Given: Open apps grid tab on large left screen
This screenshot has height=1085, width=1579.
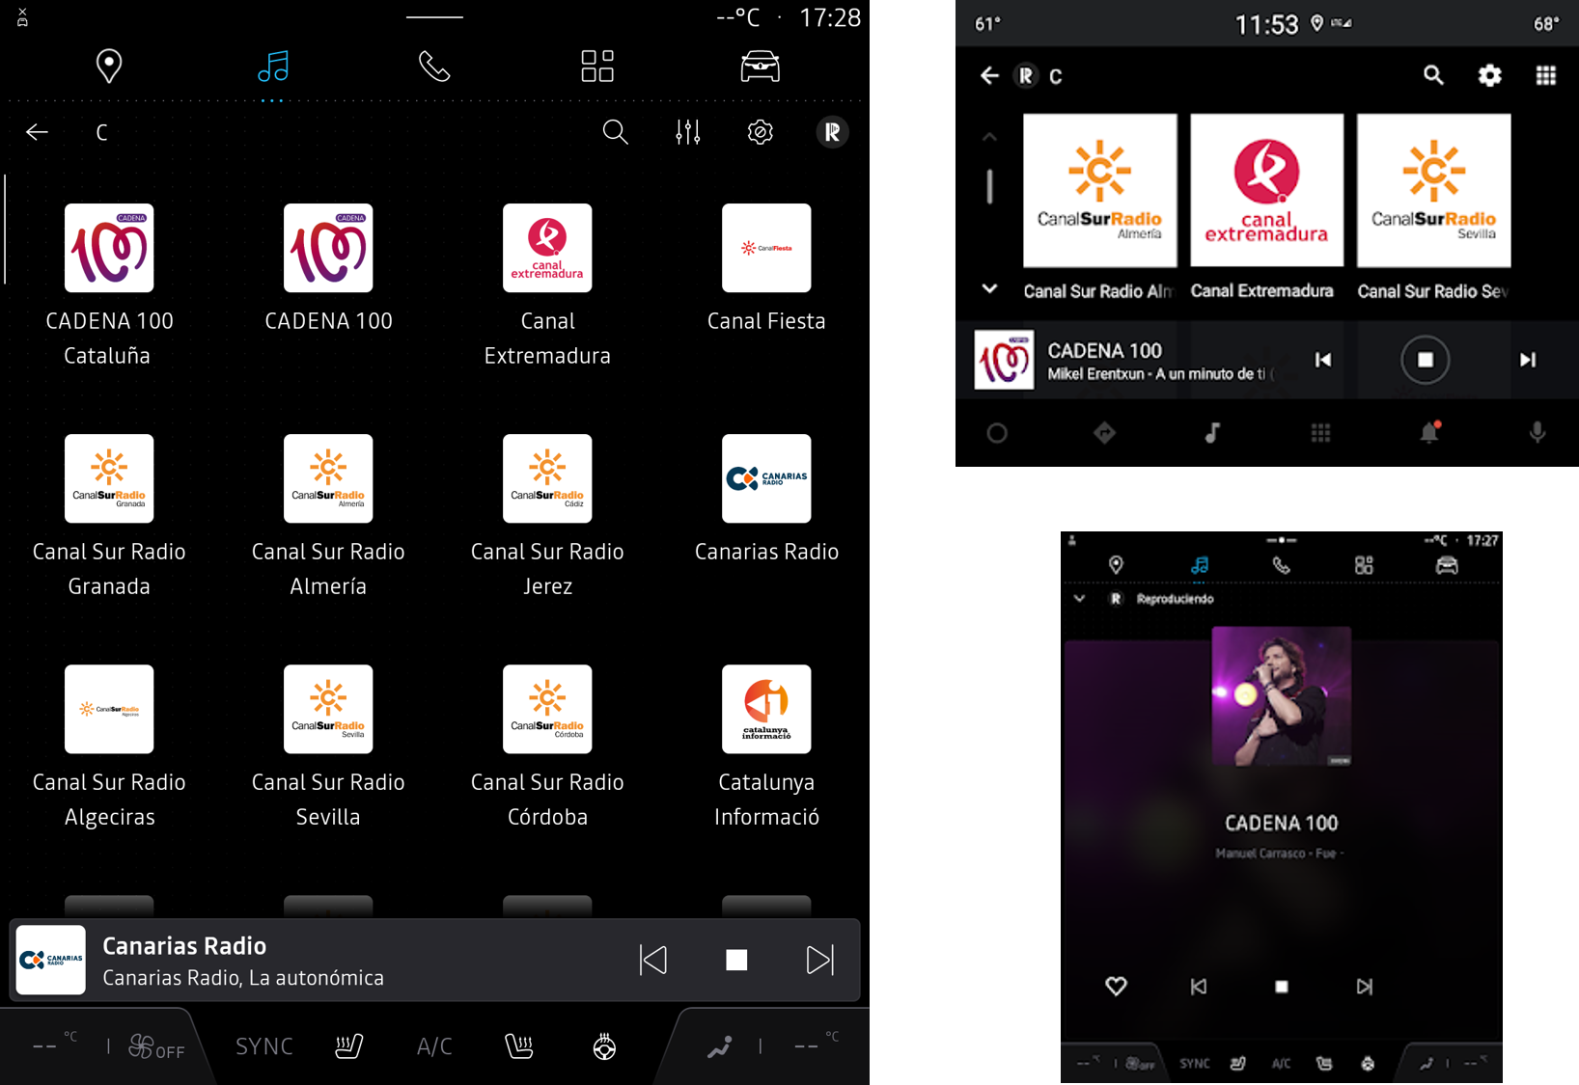Looking at the screenshot, I should click(597, 66).
